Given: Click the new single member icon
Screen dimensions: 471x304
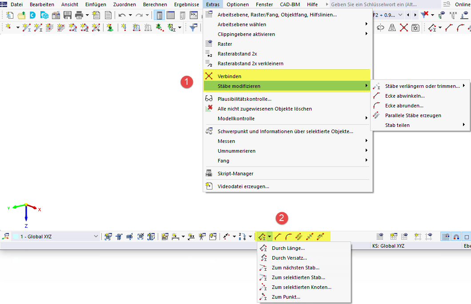Looking at the screenshot, I should click(x=26, y=28).
